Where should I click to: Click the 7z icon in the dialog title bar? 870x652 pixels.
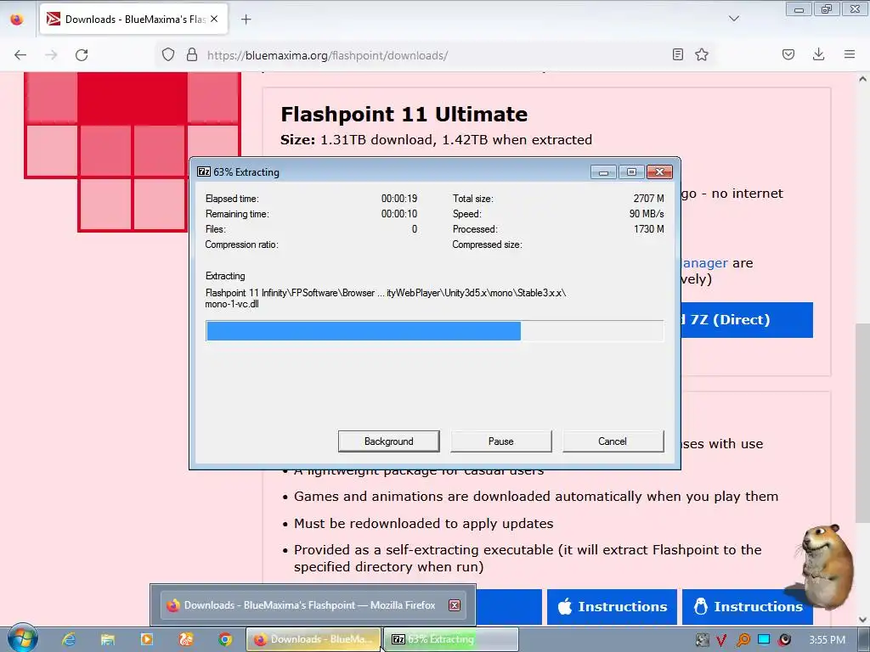click(x=204, y=171)
